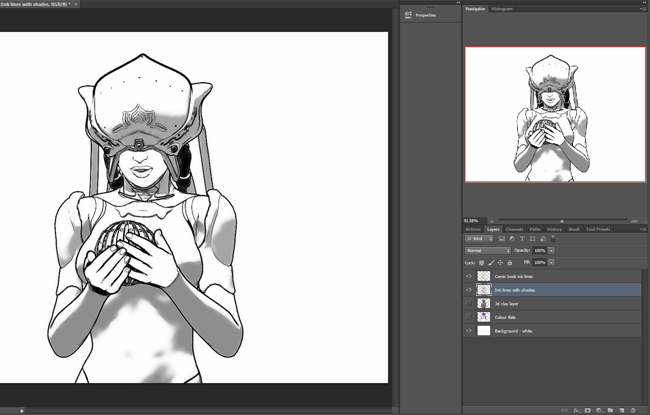Lock transparent pixels icon
Viewport: 650px width, 415px height.
coord(481,263)
